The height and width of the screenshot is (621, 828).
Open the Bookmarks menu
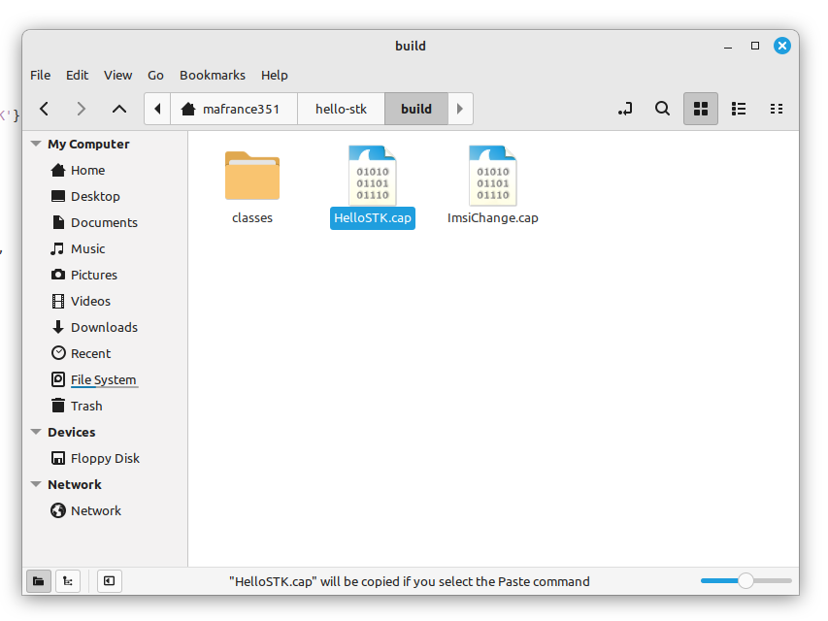coord(212,75)
